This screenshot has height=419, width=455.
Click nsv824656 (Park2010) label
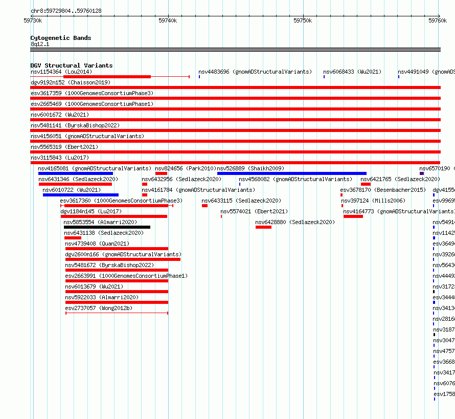click(x=186, y=168)
